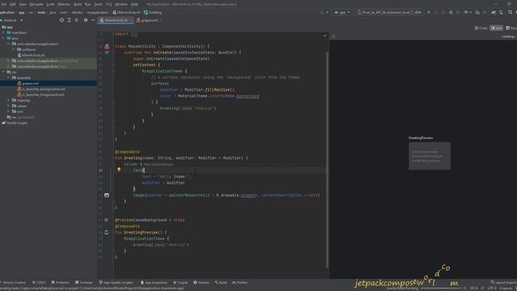This screenshot has height=291, width=517.
Task: Click the GreetingPreview run gutter icon
Action: coord(107,233)
